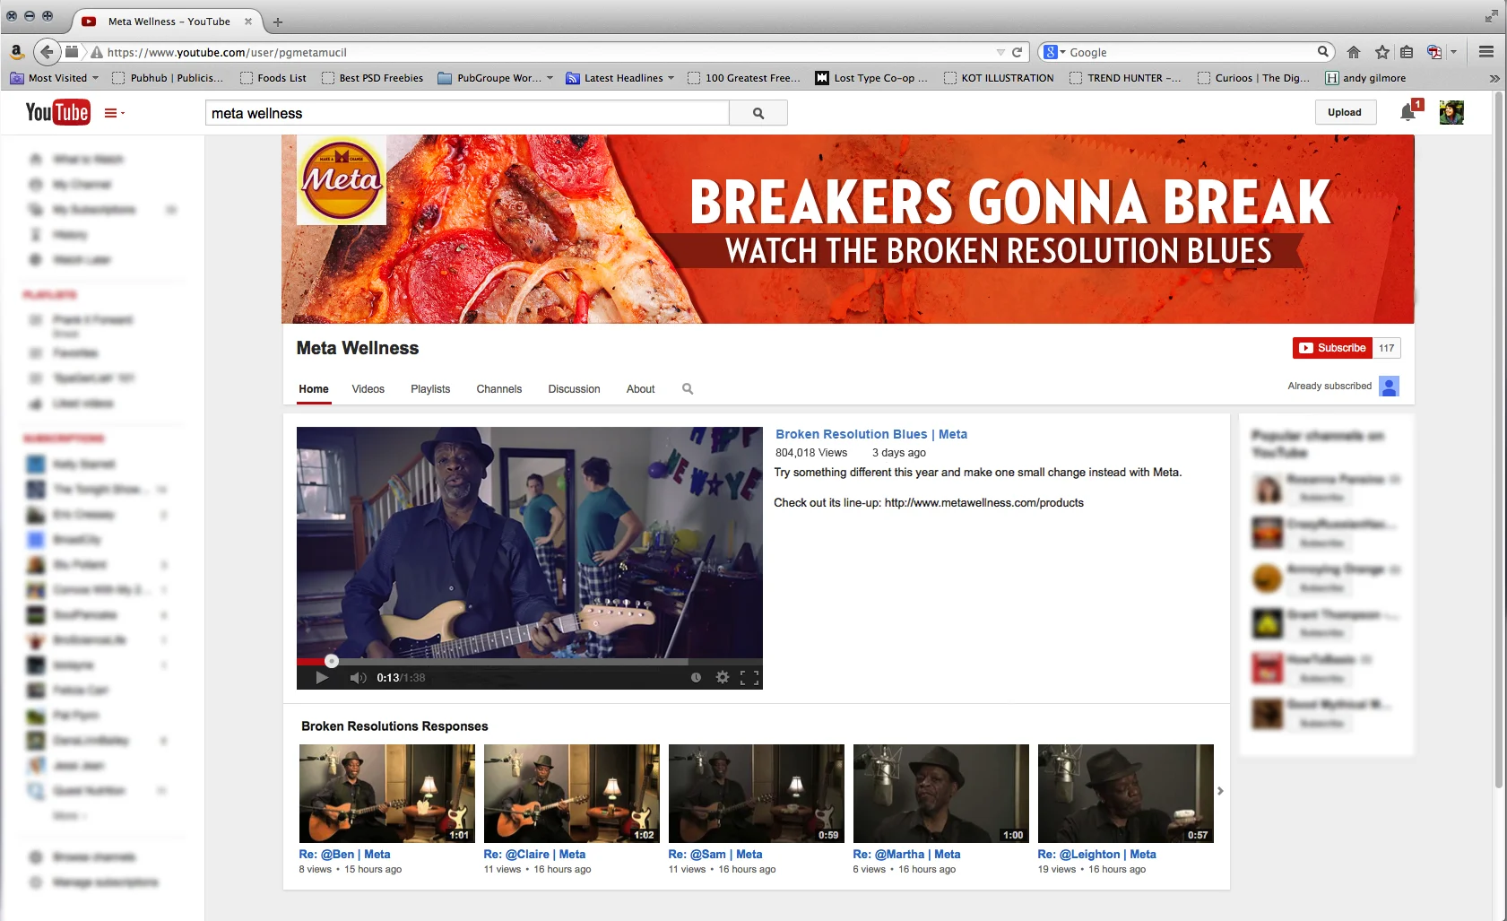Go back with the browser back arrow

point(48,52)
